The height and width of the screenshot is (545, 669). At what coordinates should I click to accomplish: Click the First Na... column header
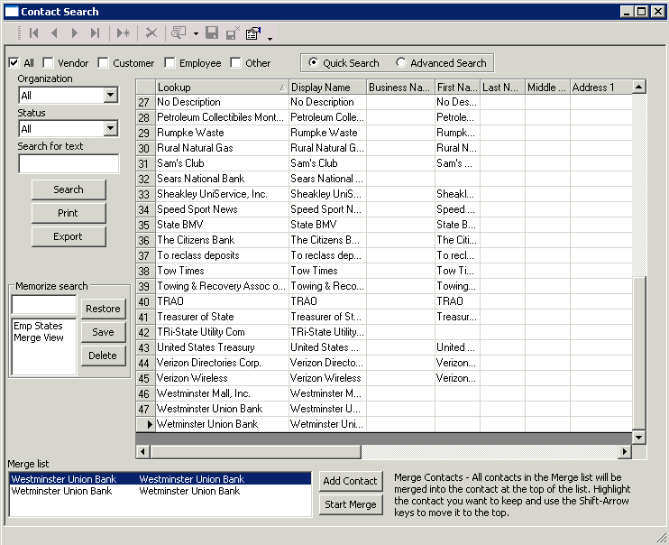tap(457, 88)
